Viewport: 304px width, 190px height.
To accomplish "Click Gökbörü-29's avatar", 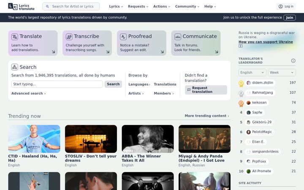I will [x=248, y=122].
